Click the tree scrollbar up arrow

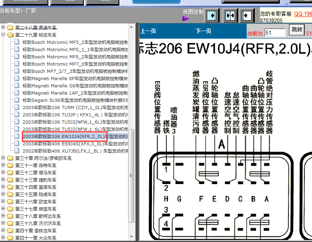131,27
